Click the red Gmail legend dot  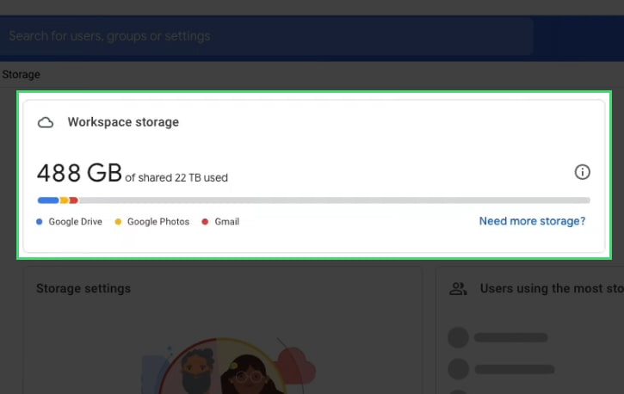[x=205, y=221]
